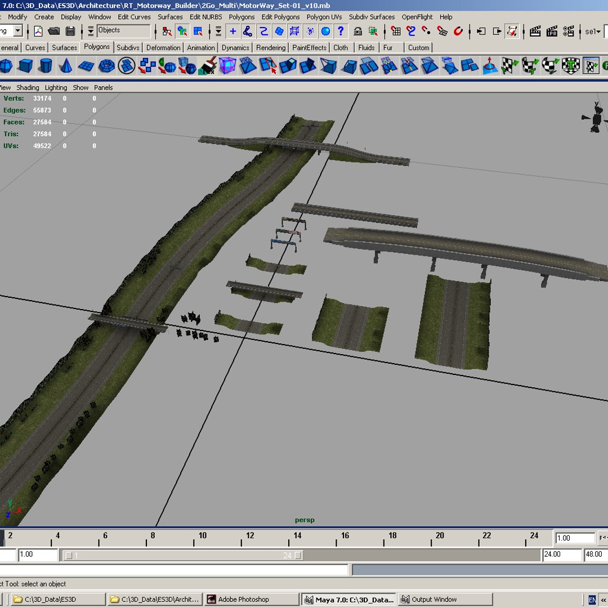The width and height of the screenshot is (608, 608).
Task: Toggle Snap to Curves magnet
Action: 411,31
